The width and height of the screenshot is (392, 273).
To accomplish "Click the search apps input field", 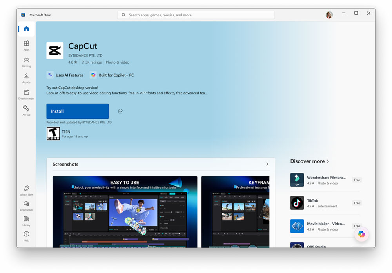I will coord(196,15).
